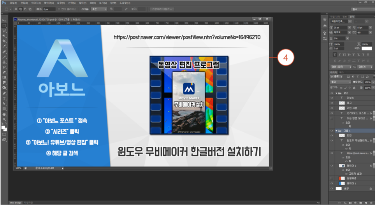Click the text color swatch in Character panel
Image resolution: width=376 pixels, height=205 pixels.
[367, 49]
